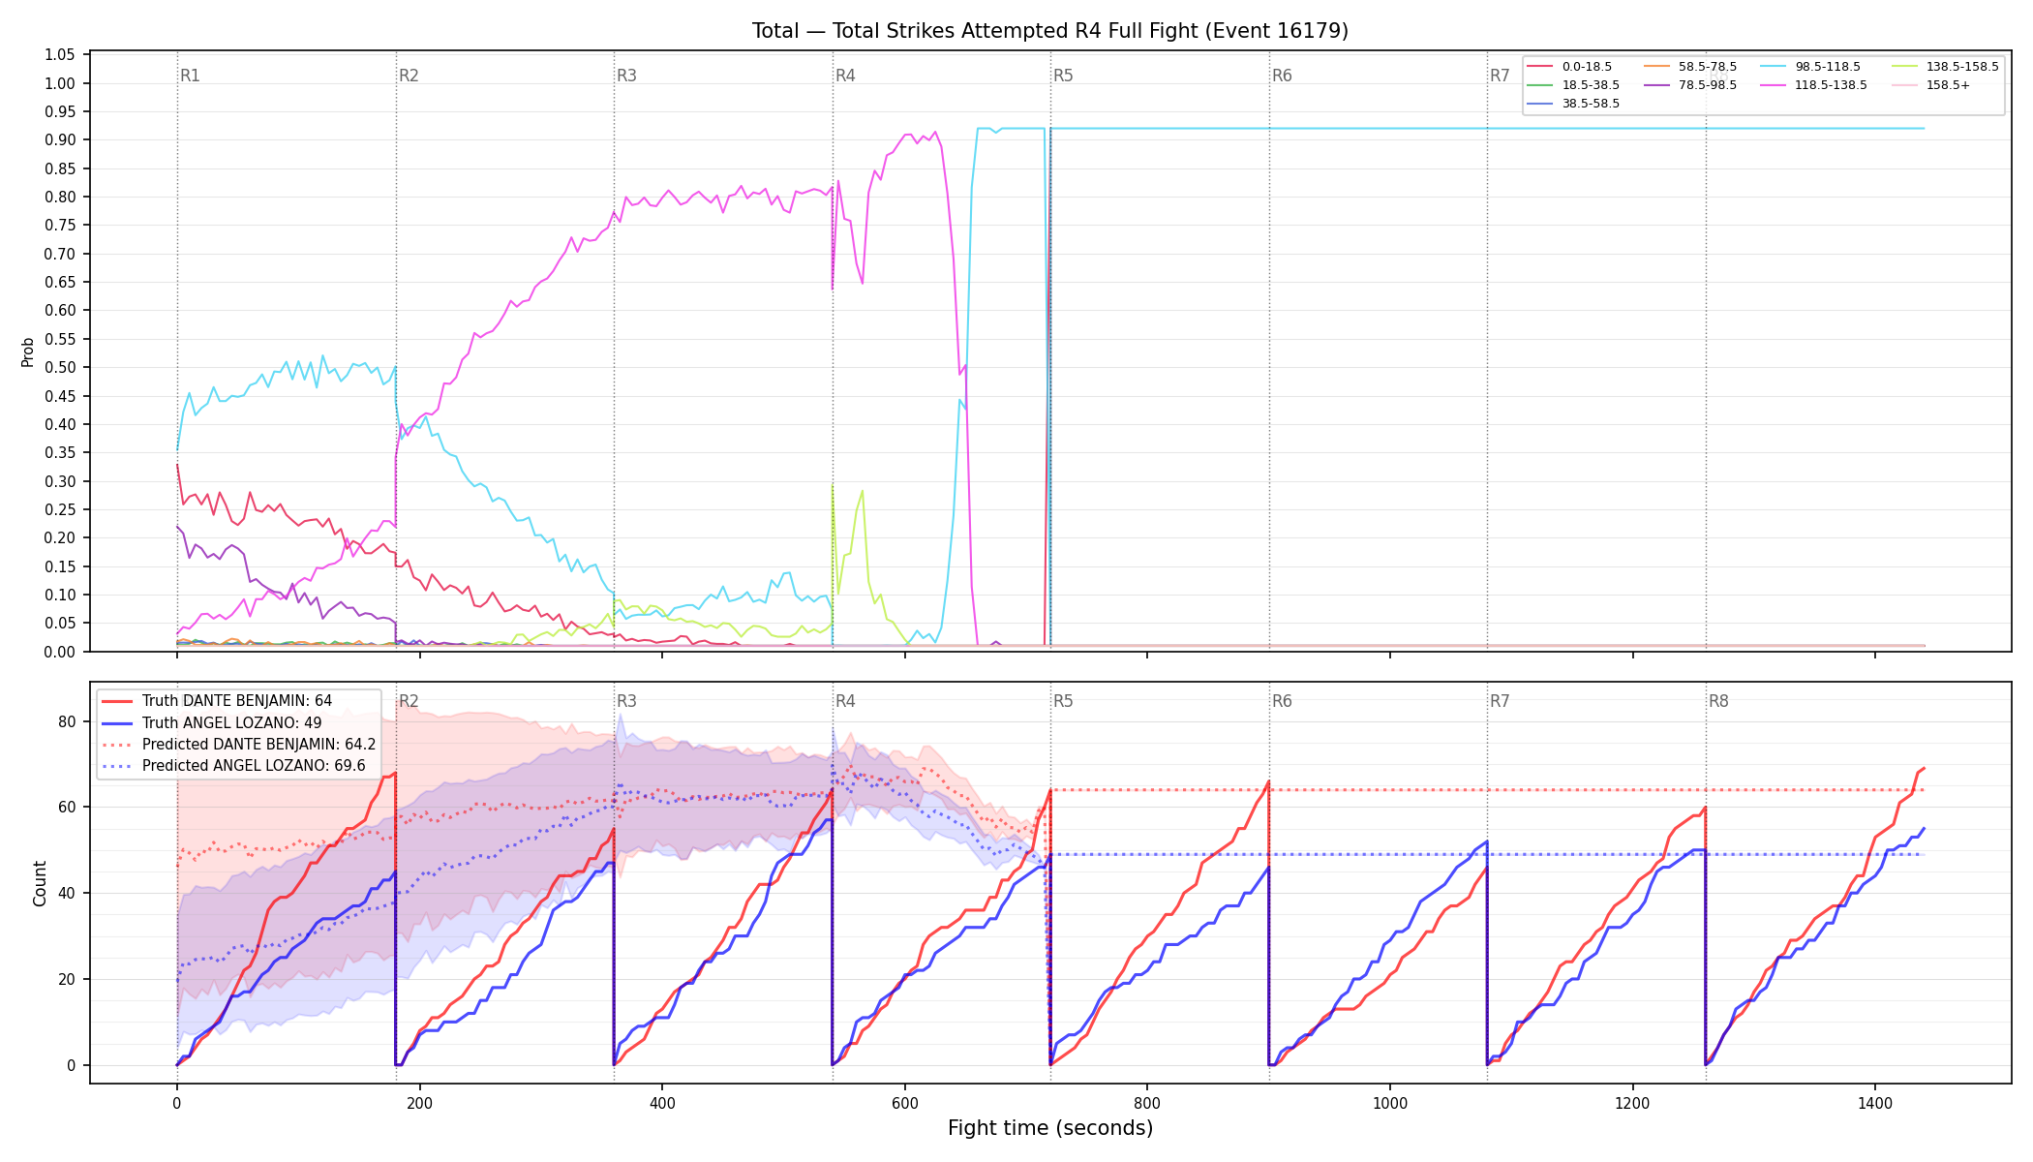Viewport: 2033px width, 1162px height.
Task: Click the '1000' tick on the fight time axis
Action: coord(1390,1104)
